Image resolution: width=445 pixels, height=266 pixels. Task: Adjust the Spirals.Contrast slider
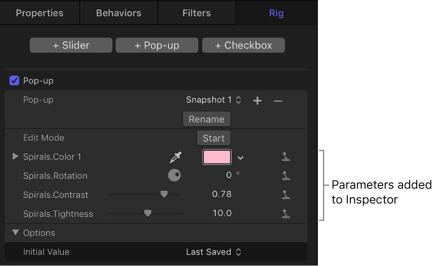[164, 194]
